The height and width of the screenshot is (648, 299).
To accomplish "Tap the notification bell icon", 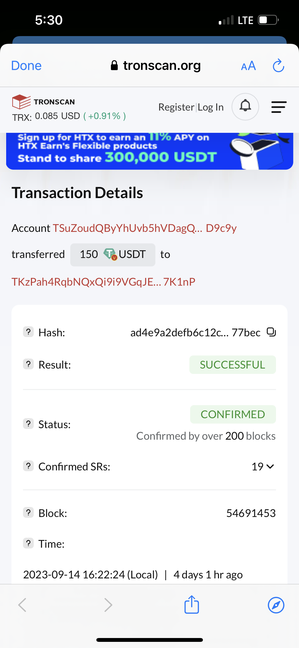I will click(245, 106).
